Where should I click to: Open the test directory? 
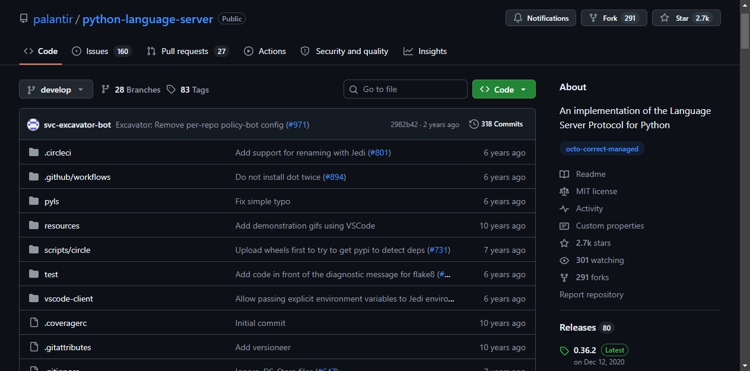point(51,274)
